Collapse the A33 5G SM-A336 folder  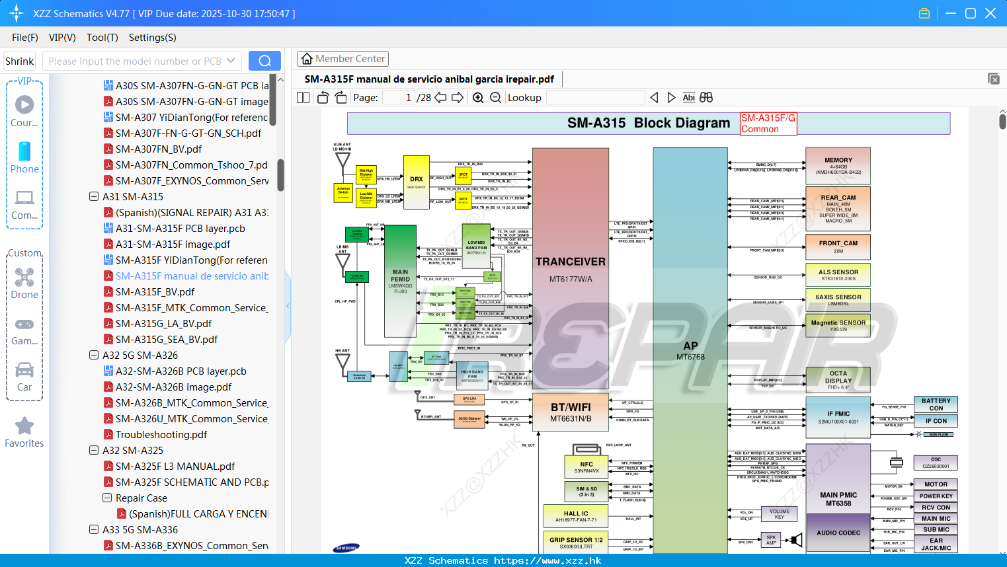[x=94, y=529]
